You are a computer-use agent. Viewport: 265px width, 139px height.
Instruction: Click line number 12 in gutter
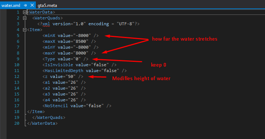point(17,76)
